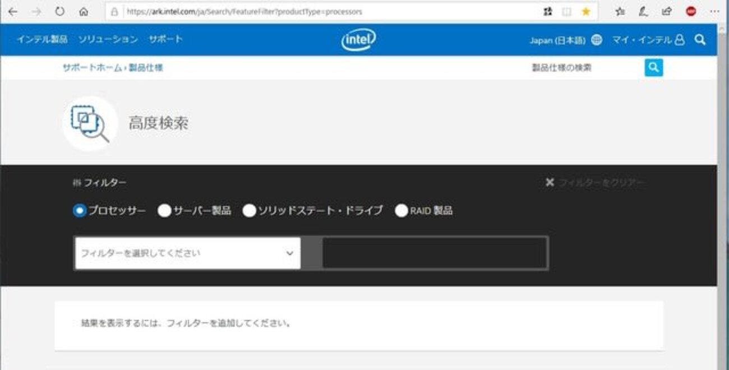Click the browser address bar URL
Image resolution: width=729 pixels, height=370 pixels.
tap(244, 11)
